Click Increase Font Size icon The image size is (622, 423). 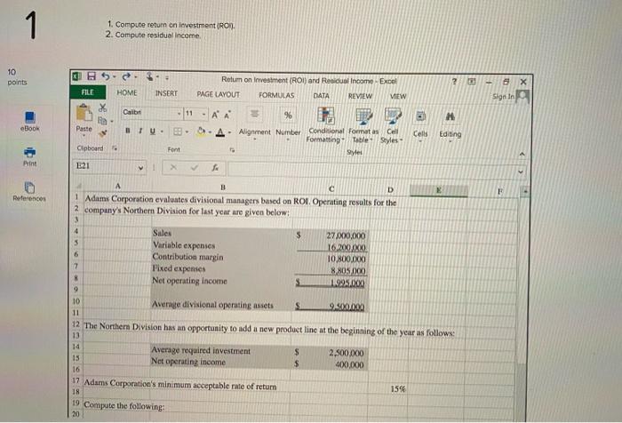tap(215, 115)
